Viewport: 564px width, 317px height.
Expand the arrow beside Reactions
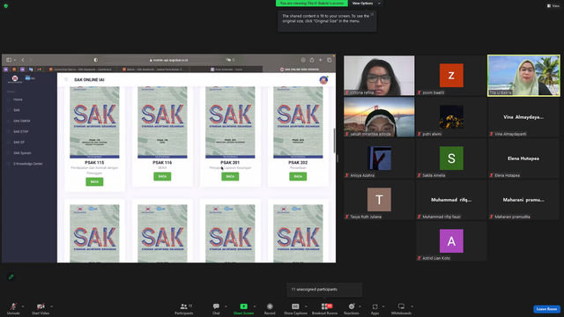360,306
